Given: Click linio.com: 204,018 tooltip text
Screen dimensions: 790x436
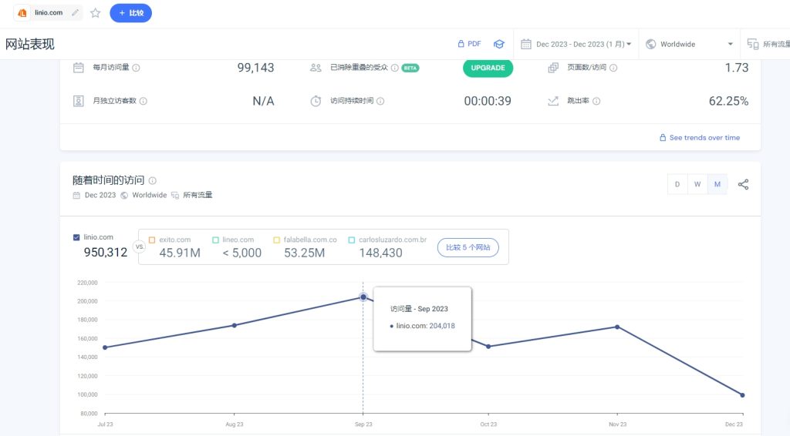Looking at the screenshot, I should [x=425, y=326].
